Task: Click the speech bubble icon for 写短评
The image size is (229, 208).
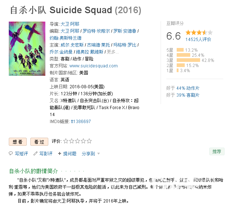Action: click(x=11, y=153)
